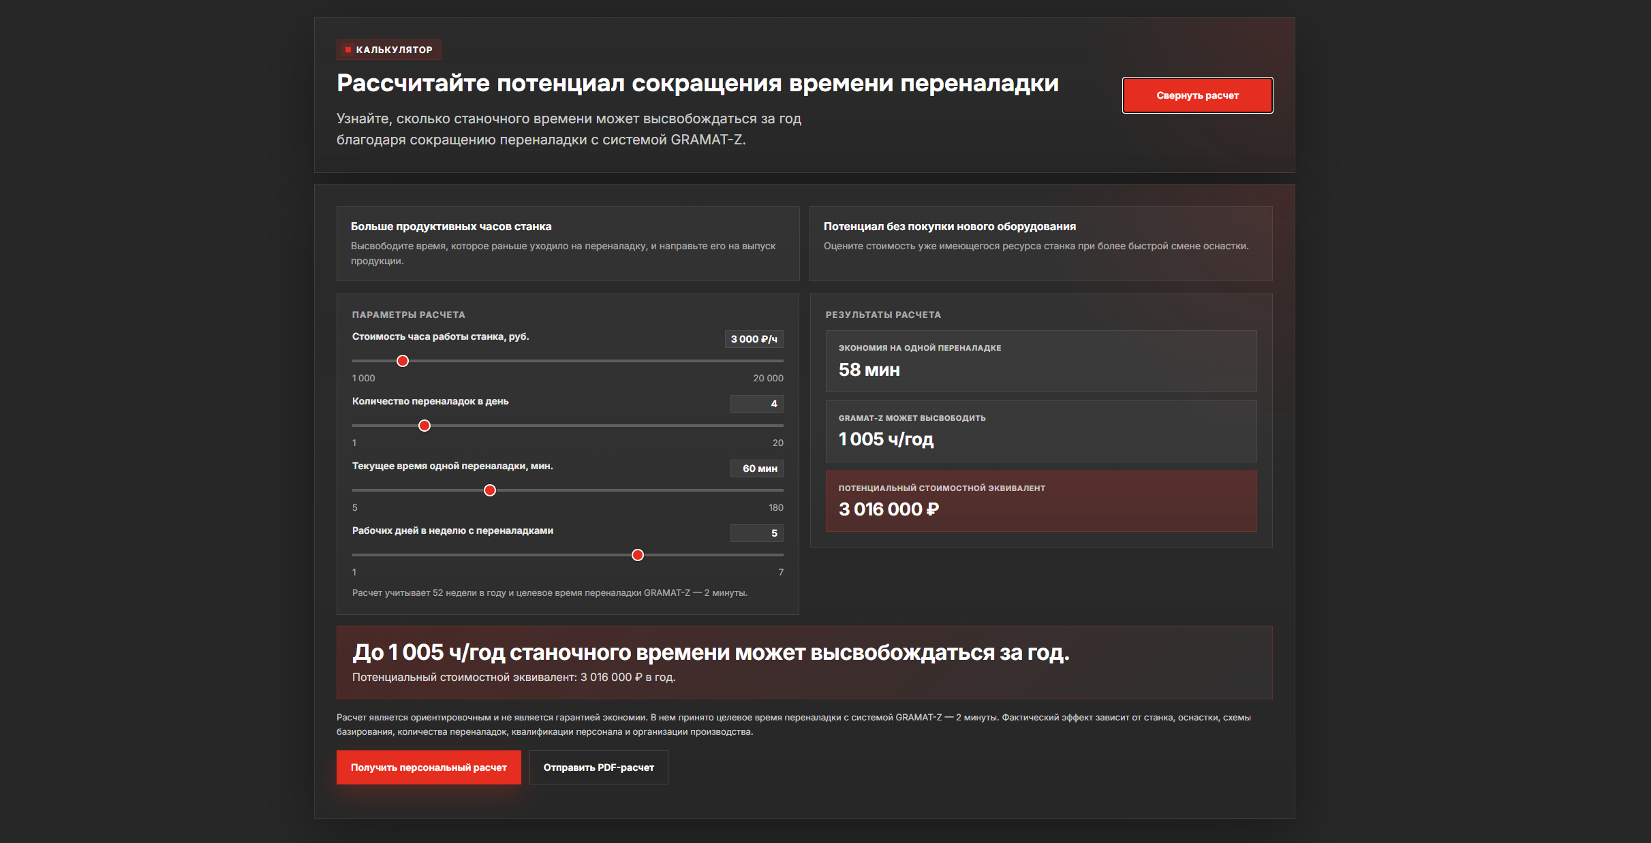Click the ЭКОНОМИЯ НА ОДНОЙ ПЕРЕНАЛАДКЕ label

pyautogui.click(x=919, y=348)
